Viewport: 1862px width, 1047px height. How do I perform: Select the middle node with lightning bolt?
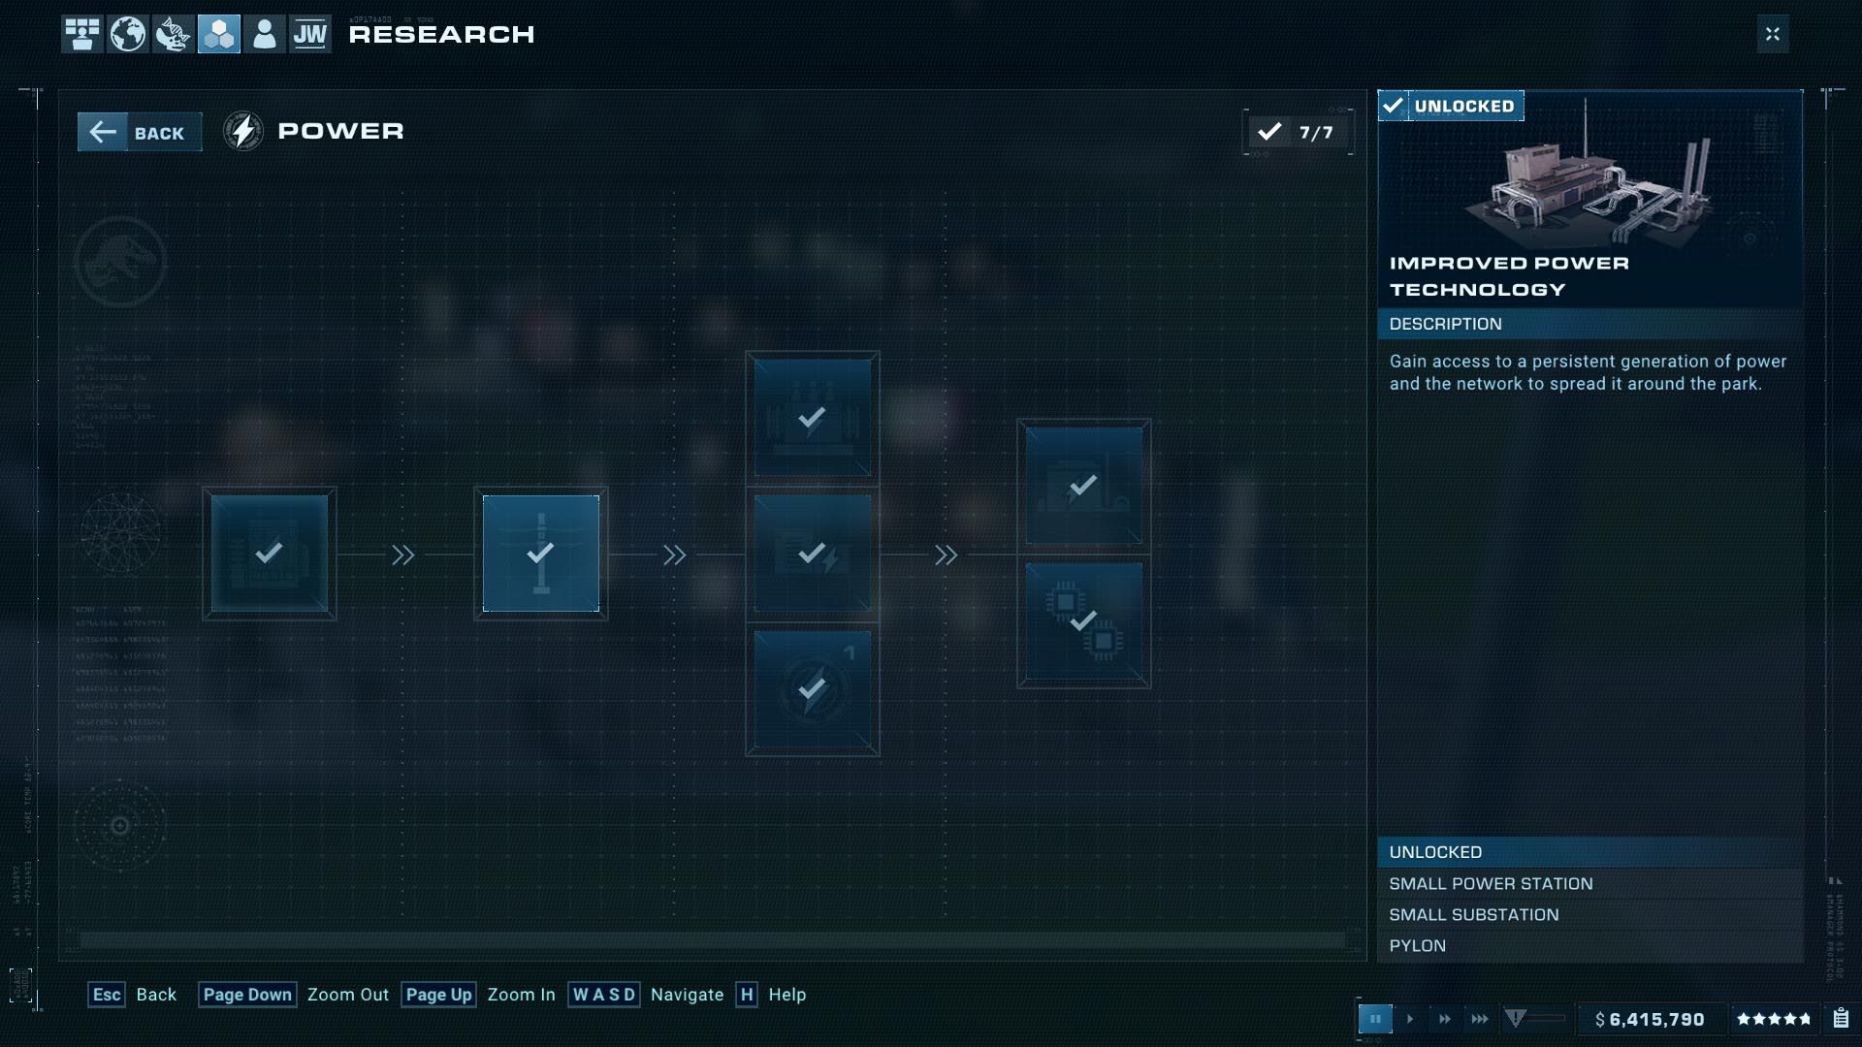pyautogui.click(x=813, y=554)
